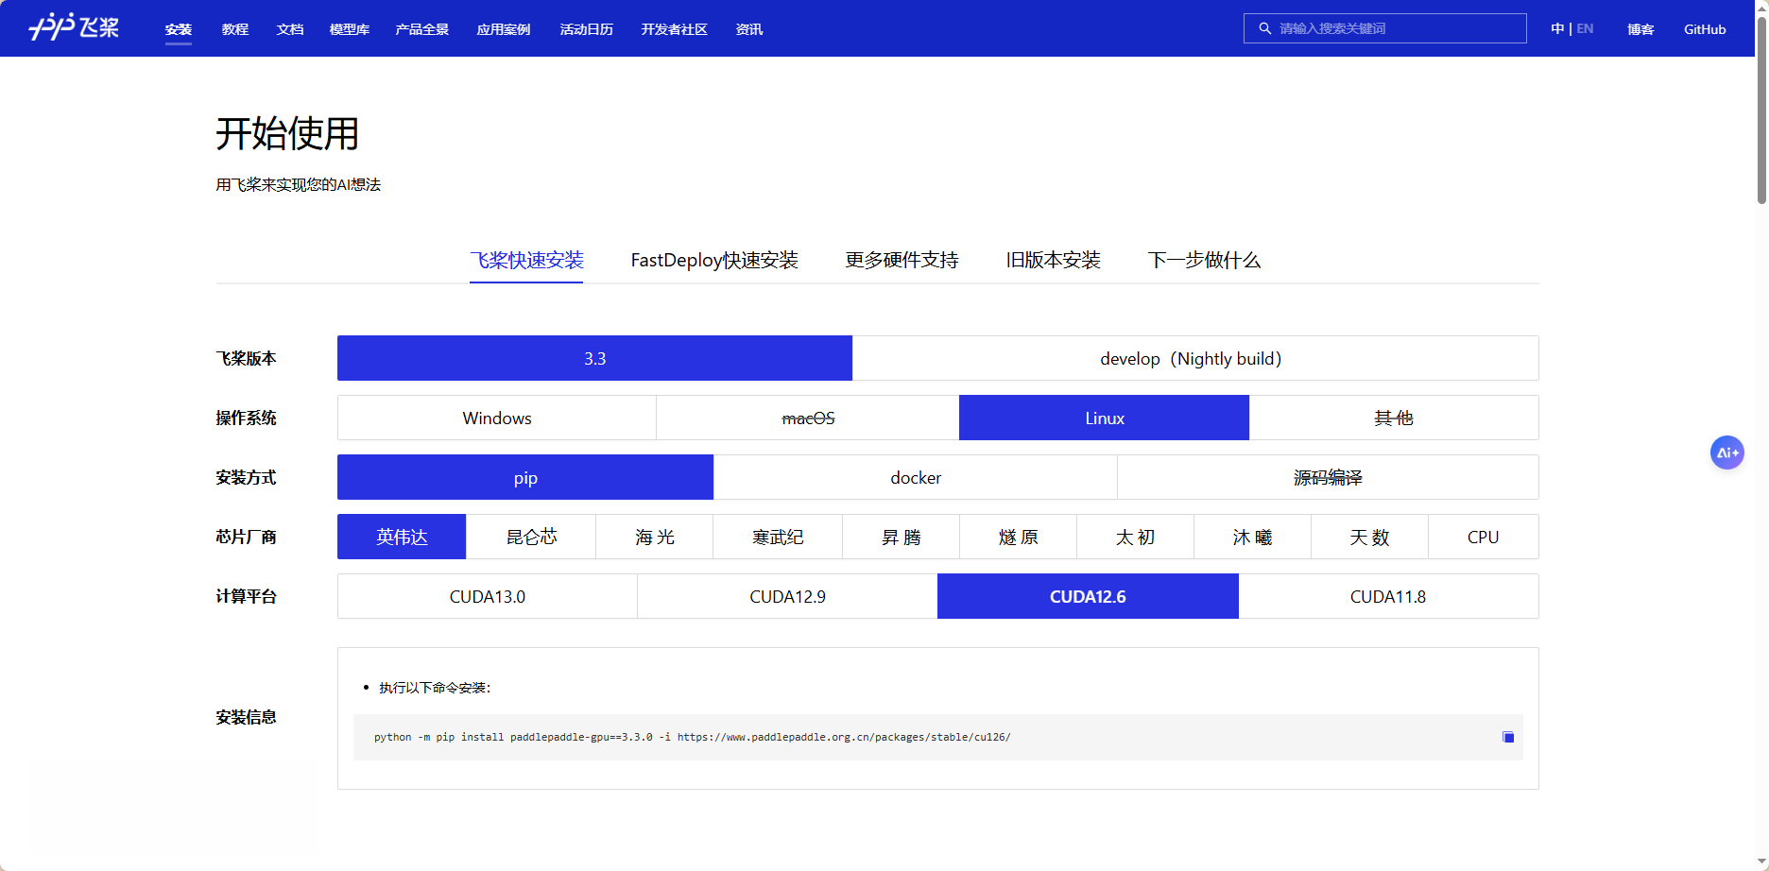The image size is (1769, 871).
Task: Click the 安装信息 row label
Action: click(246, 717)
